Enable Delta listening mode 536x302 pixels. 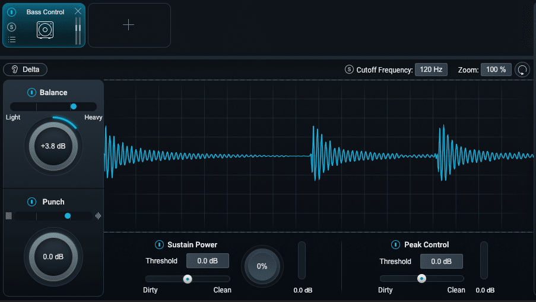coord(26,70)
